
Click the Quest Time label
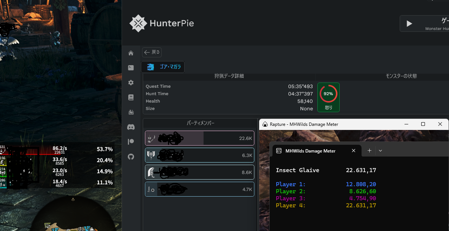pyautogui.click(x=158, y=86)
